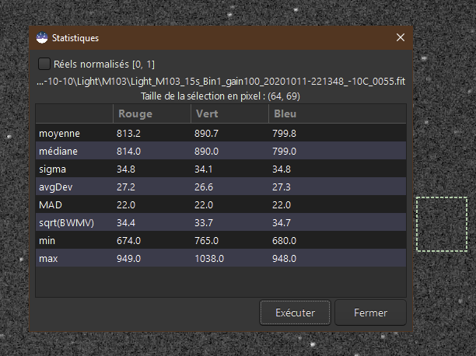This screenshot has height=356, width=476.
Task: Click the Bleu médiane value 799.0
Action: coord(283,150)
